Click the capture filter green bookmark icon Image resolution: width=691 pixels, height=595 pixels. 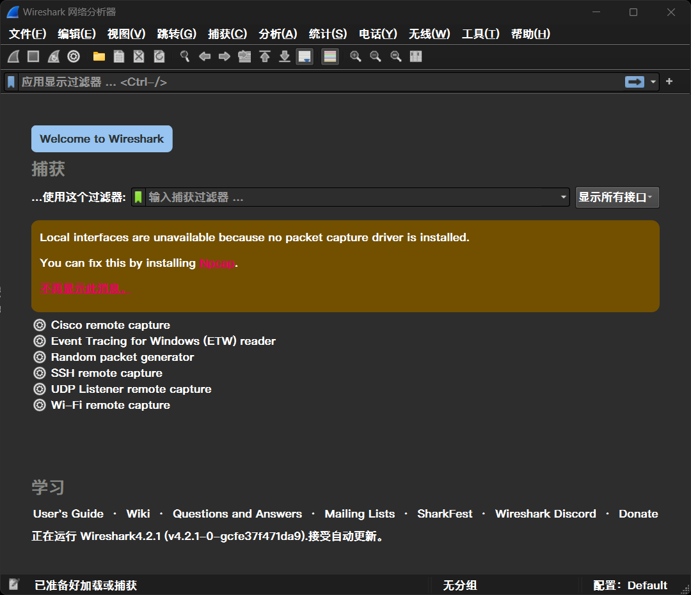pyautogui.click(x=138, y=197)
